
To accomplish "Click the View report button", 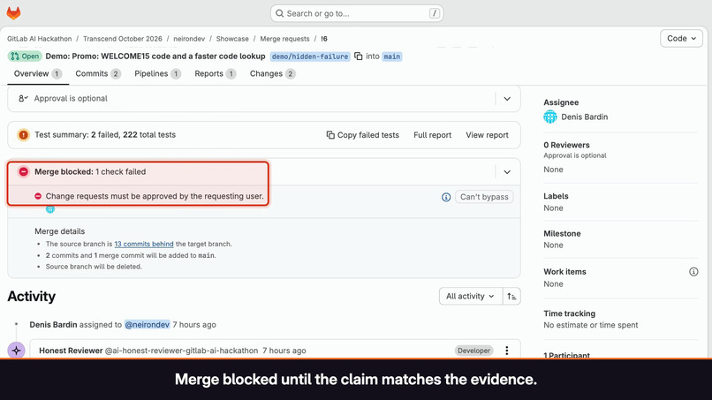I will pyautogui.click(x=487, y=135).
